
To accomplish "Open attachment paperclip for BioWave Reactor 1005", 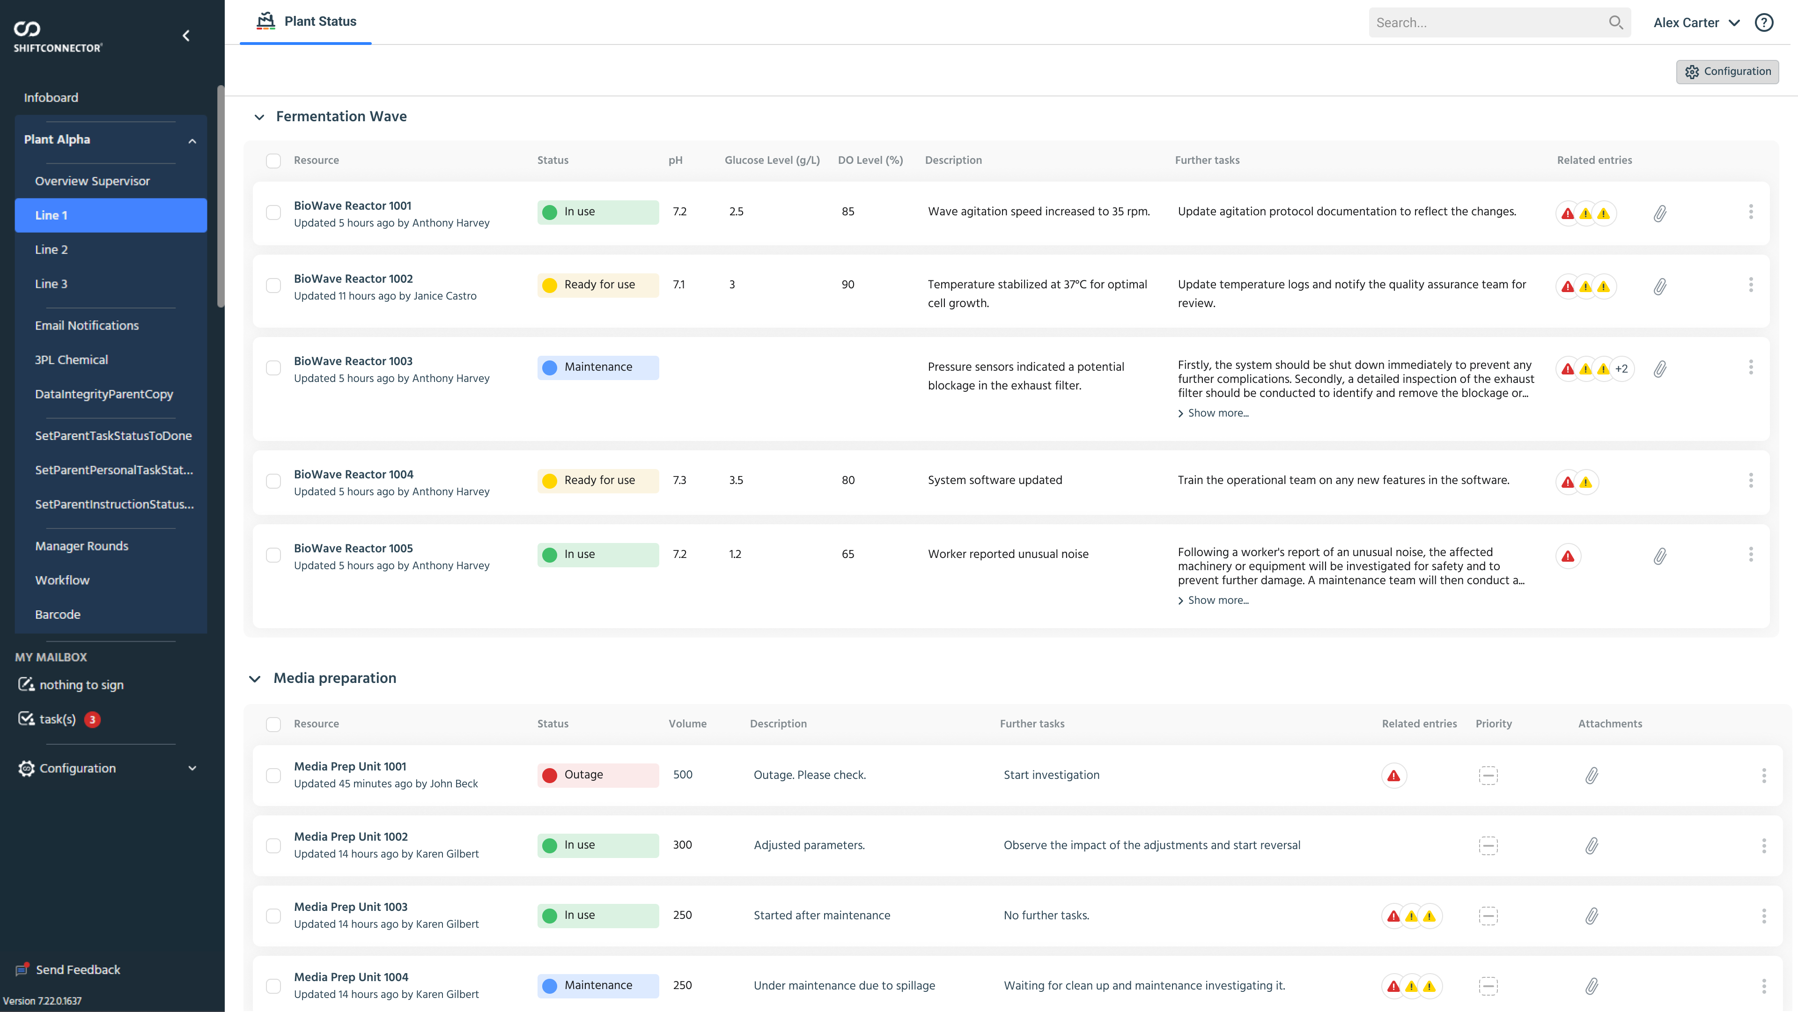I will click(1660, 556).
